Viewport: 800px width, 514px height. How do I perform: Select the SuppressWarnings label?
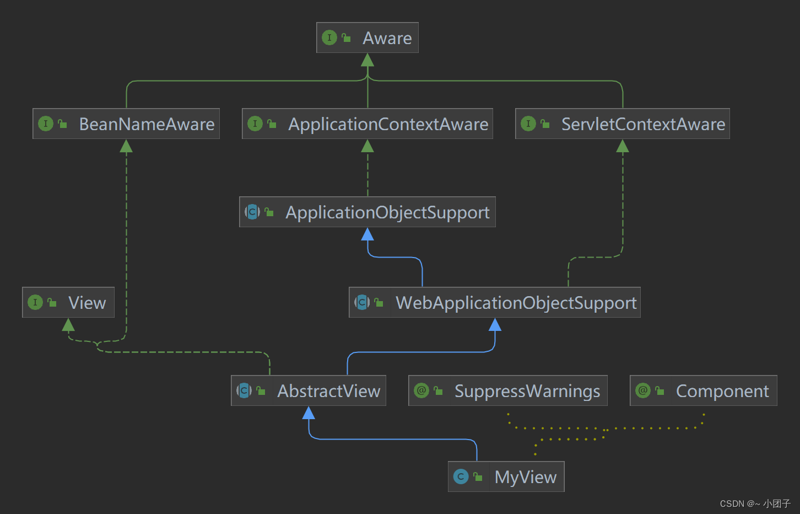pyautogui.click(x=527, y=392)
